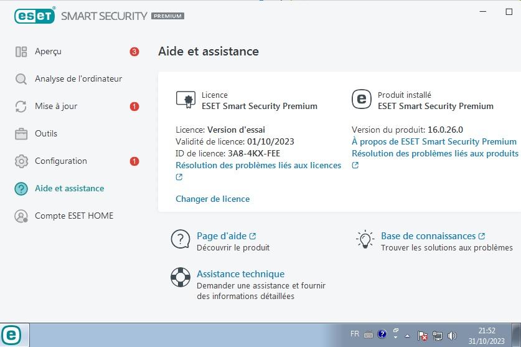Open the Changer de licence link
The image size is (521, 347).
tap(213, 199)
